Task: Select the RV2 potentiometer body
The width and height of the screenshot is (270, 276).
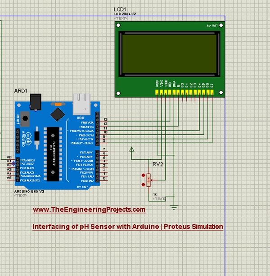Action: (x=148, y=180)
